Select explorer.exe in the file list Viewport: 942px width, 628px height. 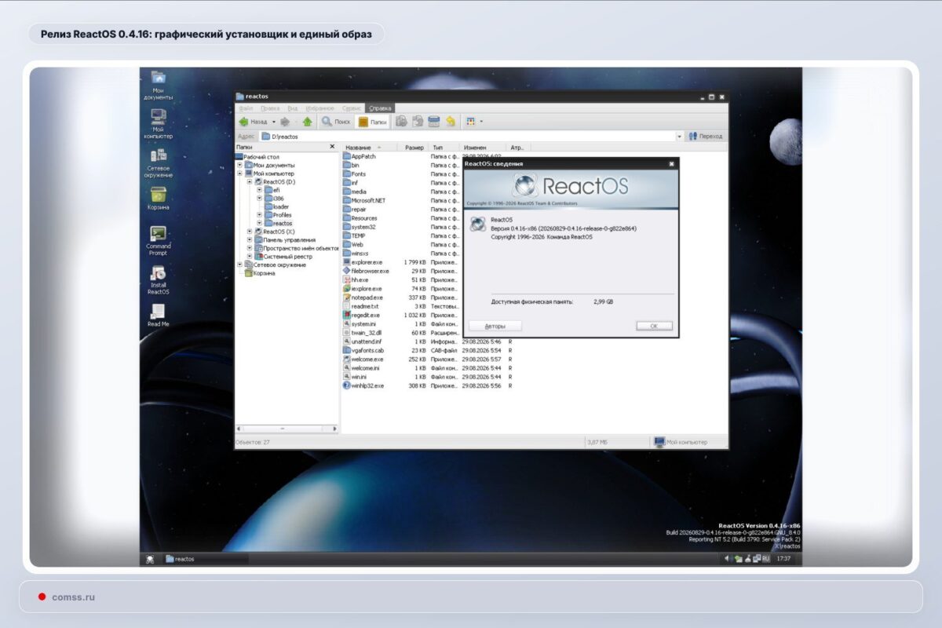tap(363, 262)
